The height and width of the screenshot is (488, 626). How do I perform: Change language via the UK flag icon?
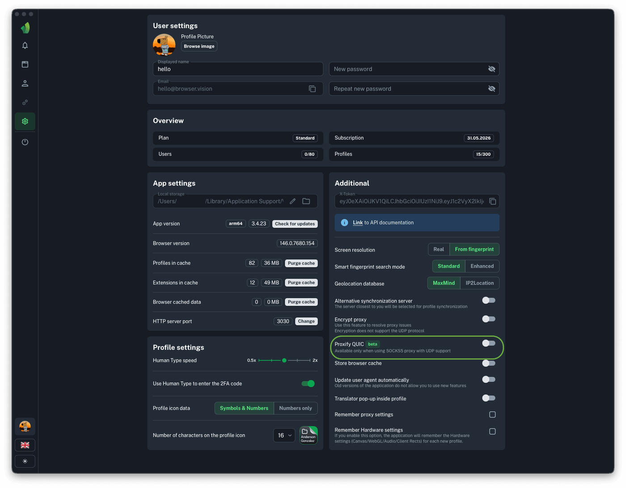click(25, 445)
